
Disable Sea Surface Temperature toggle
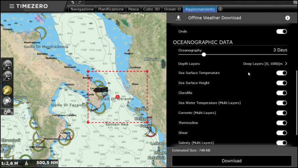pos(281,73)
